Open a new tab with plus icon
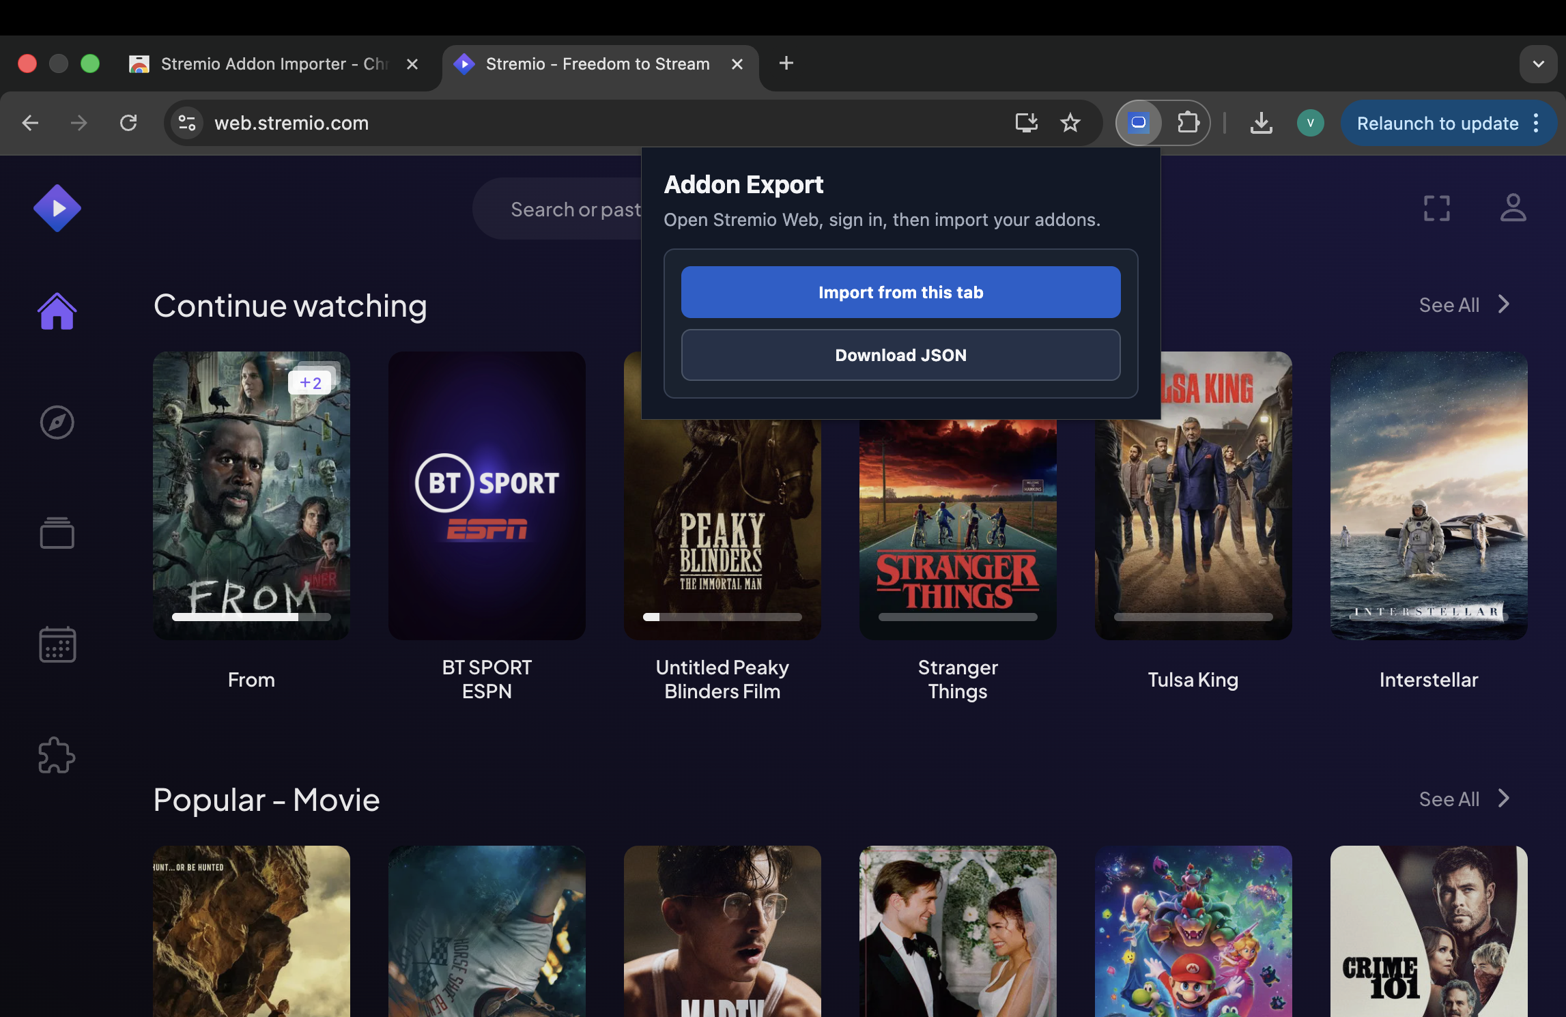 pos(786,63)
